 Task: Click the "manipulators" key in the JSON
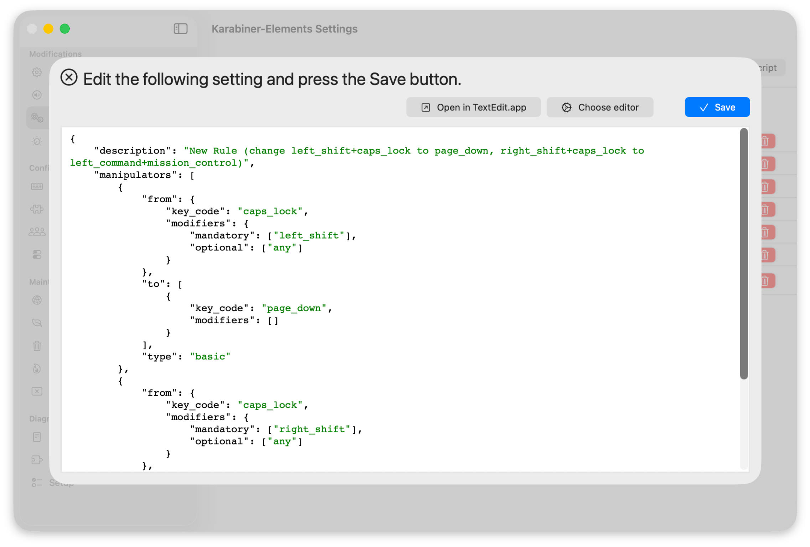pyautogui.click(x=137, y=175)
